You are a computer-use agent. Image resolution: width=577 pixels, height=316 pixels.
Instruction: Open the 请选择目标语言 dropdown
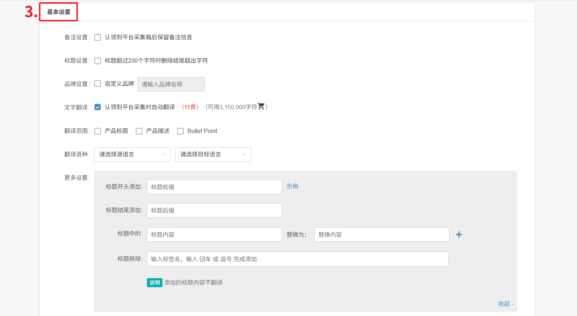click(x=213, y=155)
